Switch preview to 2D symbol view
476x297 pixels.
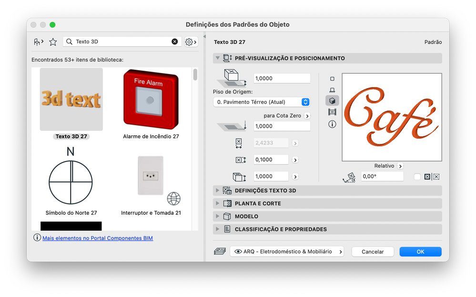(332, 79)
